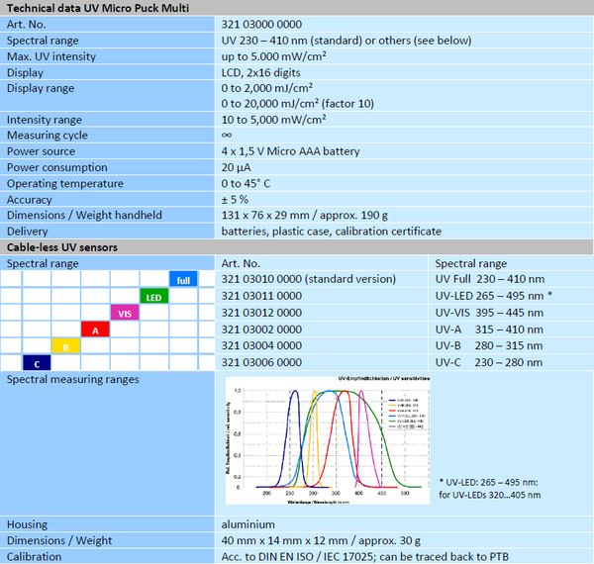Click the red 'A' color swatch
This screenshot has height=564, width=594.
(x=95, y=329)
